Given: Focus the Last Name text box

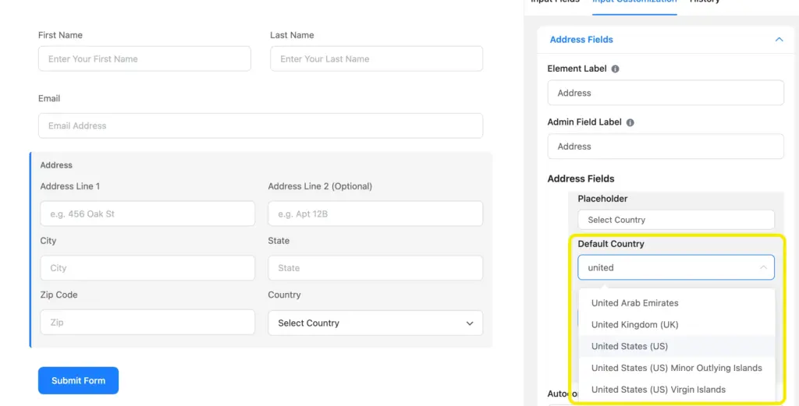Looking at the screenshot, I should coord(376,59).
